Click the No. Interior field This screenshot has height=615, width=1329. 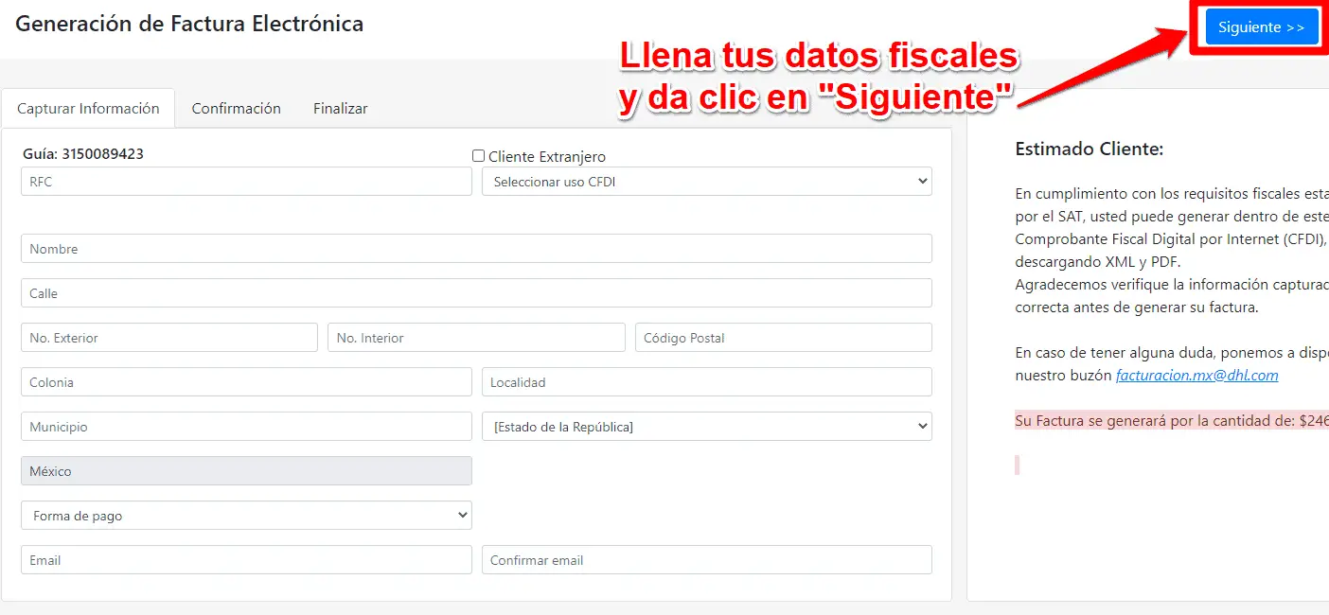coord(476,338)
